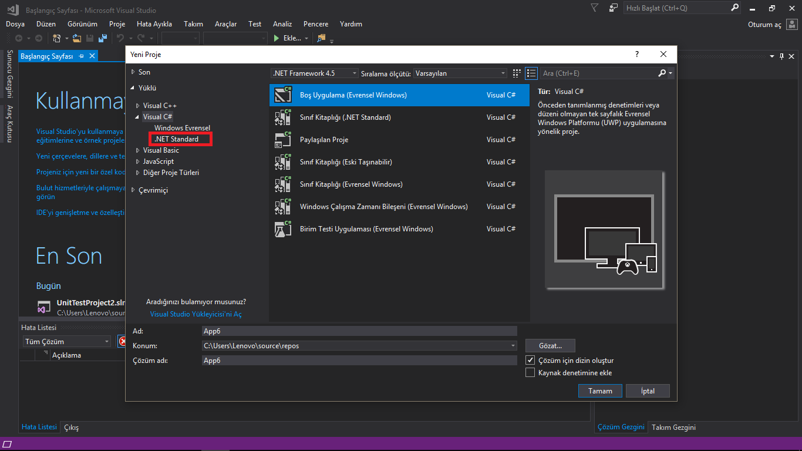Image resolution: width=802 pixels, height=451 pixels.
Task: Open the Hata Ayıkla menu
Action: pos(154,24)
